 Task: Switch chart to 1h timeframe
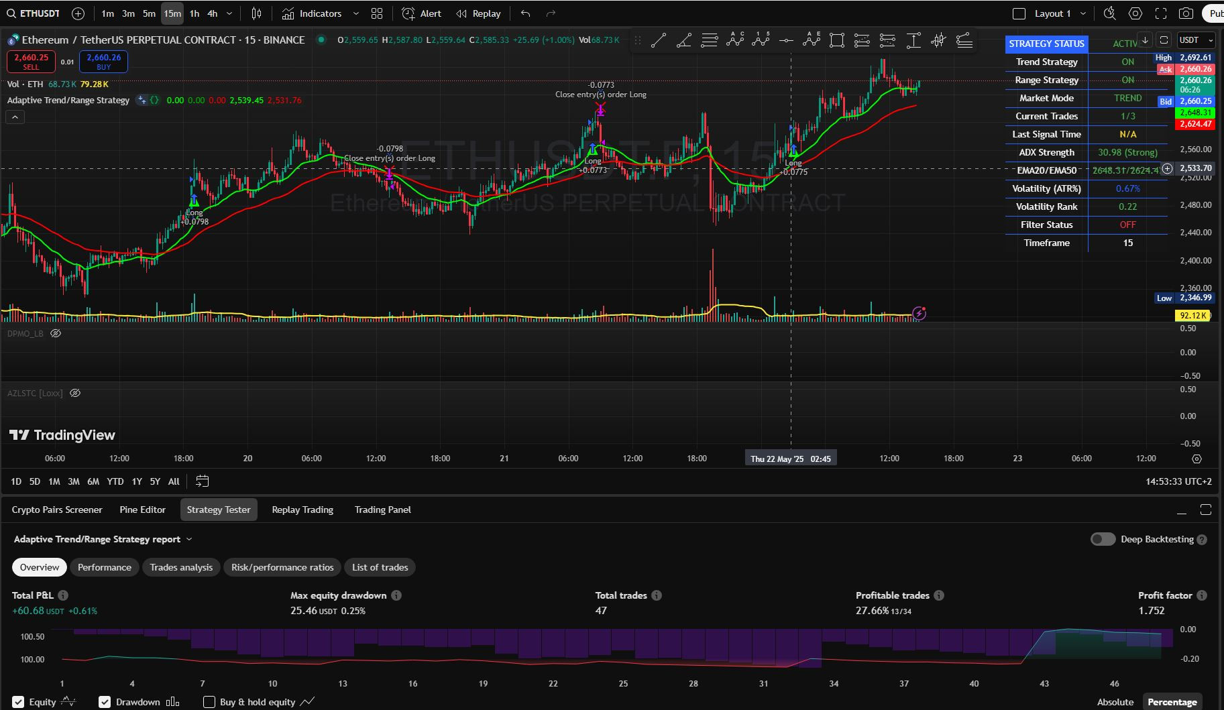(x=194, y=13)
